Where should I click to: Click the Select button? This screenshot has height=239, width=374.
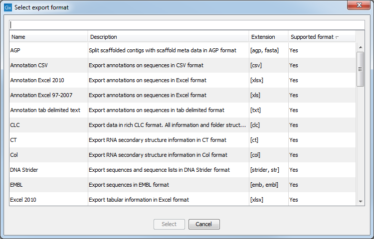pos(169,224)
